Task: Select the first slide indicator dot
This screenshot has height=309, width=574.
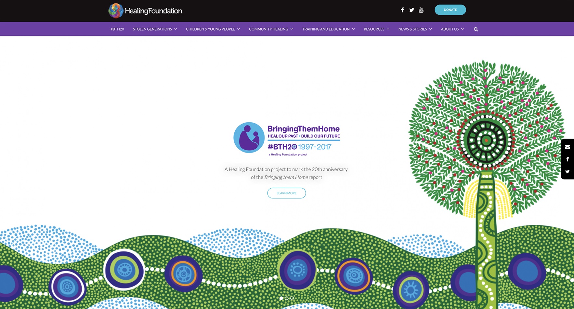Action: pos(281,298)
